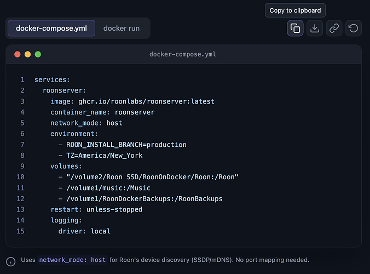Screen dimensions: 370x274
Task: Click 'network_mode: host' in code line 5
Action: [x=86, y=123]
